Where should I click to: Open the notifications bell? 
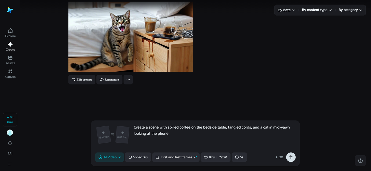coord(10,143)
